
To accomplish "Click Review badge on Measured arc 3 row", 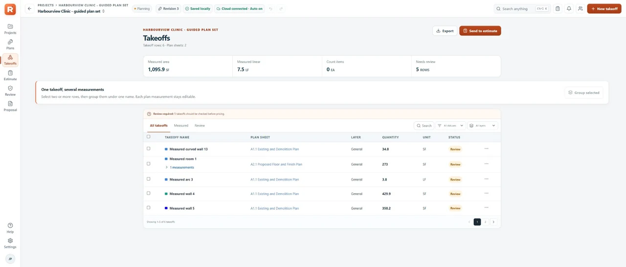I will 455,179.
